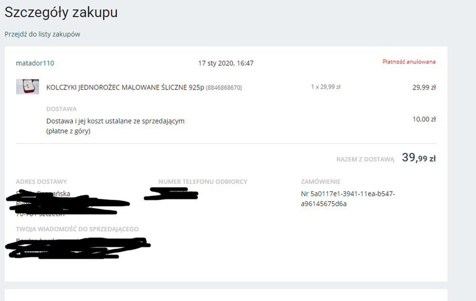Click the 'RAZEM Z DOSTAWĄ' label
This screenshot has width=476, height=301.
[365, 160]
